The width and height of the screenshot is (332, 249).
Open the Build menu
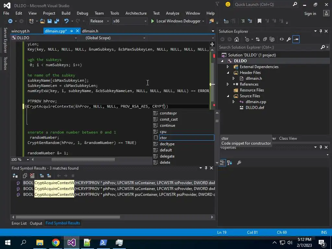pyautogui.click(x=66, y=13)
